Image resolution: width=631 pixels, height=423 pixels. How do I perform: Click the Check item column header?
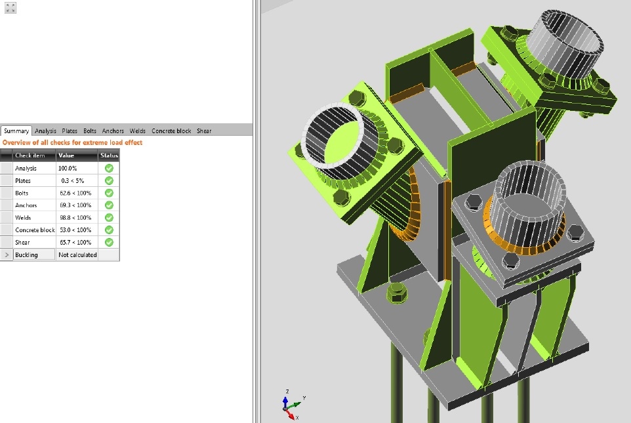[x=34, y=155]
